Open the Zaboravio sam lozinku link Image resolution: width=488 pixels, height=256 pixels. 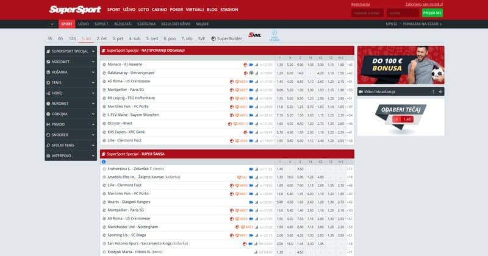tap(424, 4)
